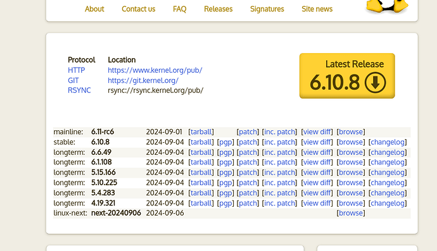Click the HTTP protocol link
The height and width of the screenshot is (251, 437).
tap(77, 70)
